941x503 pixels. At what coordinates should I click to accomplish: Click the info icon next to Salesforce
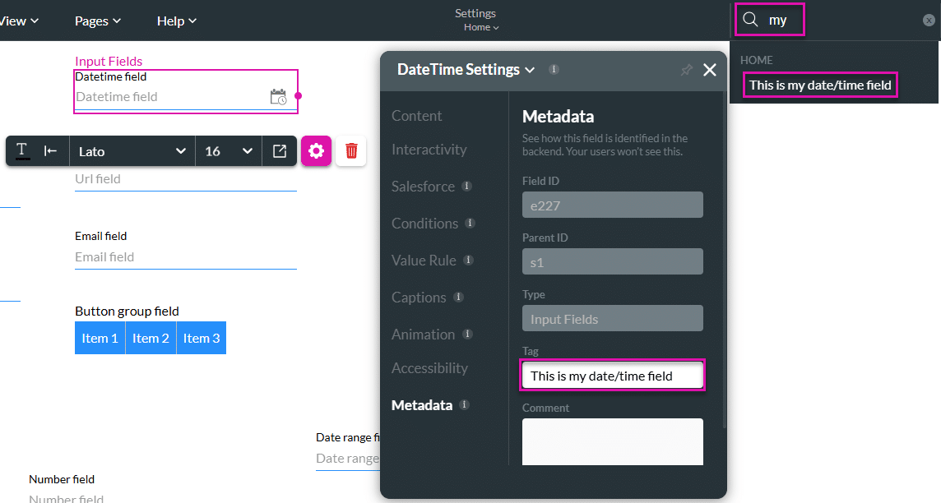pyautogui.click(x=466, y=187)
